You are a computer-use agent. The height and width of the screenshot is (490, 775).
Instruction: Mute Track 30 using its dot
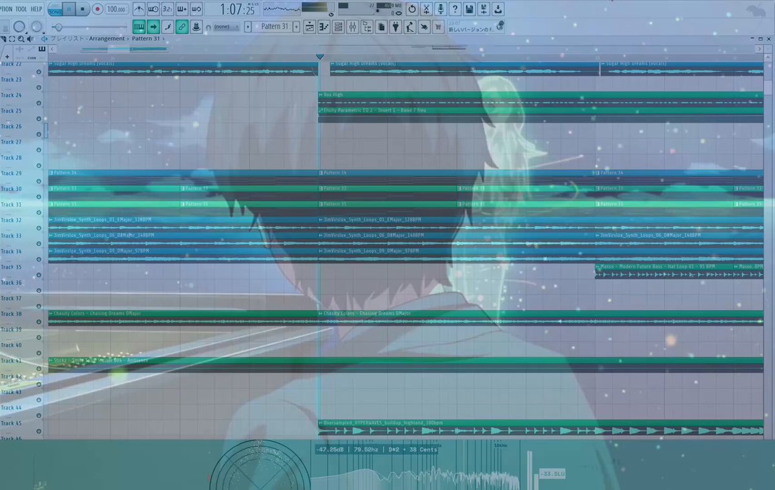39,197
